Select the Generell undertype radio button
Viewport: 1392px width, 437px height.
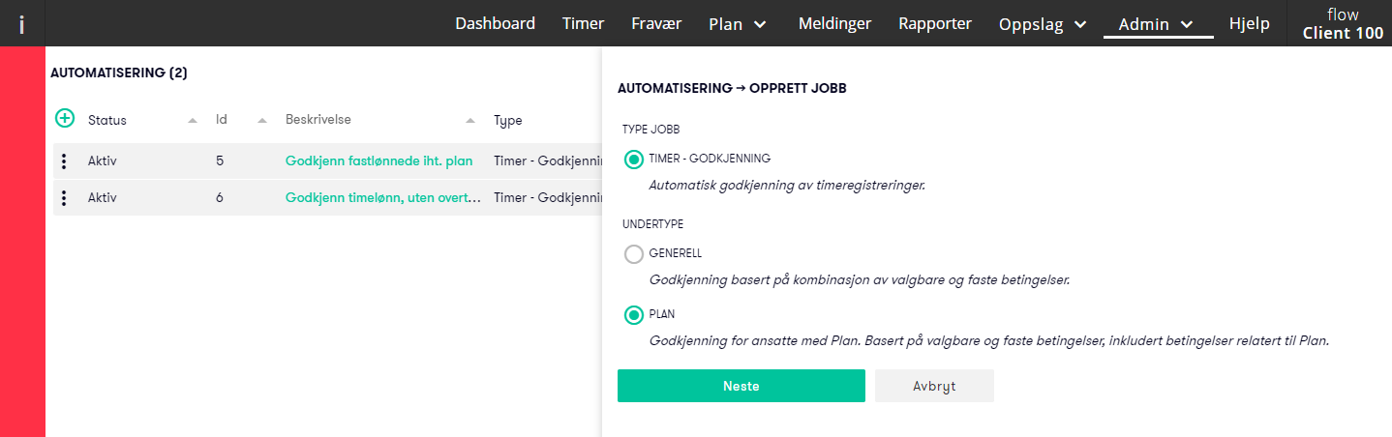tap(634, 254)
